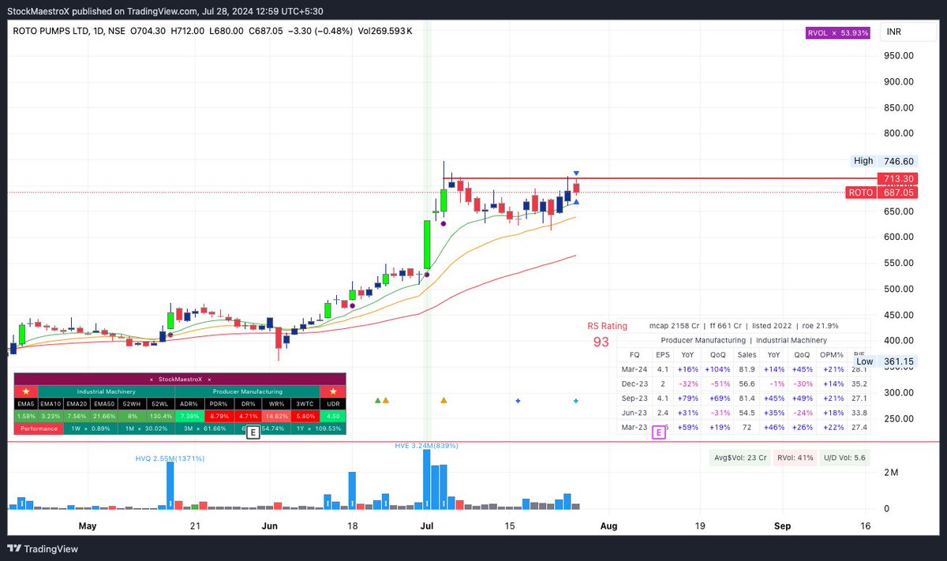Click the Vol269.593 K readout
947x561 pixels.
386,32
